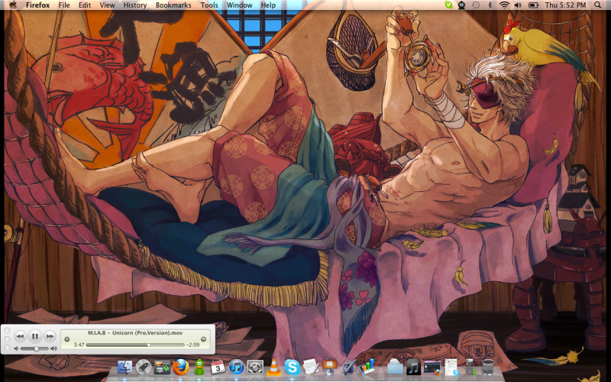Open Adium green duck icon in Dock
The width and height of the screenshot is (611, 382).
tap(199, 367)
